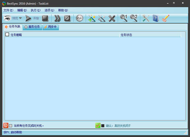Open the 执行 menu
Screen dimensions: 190x137
pos(35,10)
